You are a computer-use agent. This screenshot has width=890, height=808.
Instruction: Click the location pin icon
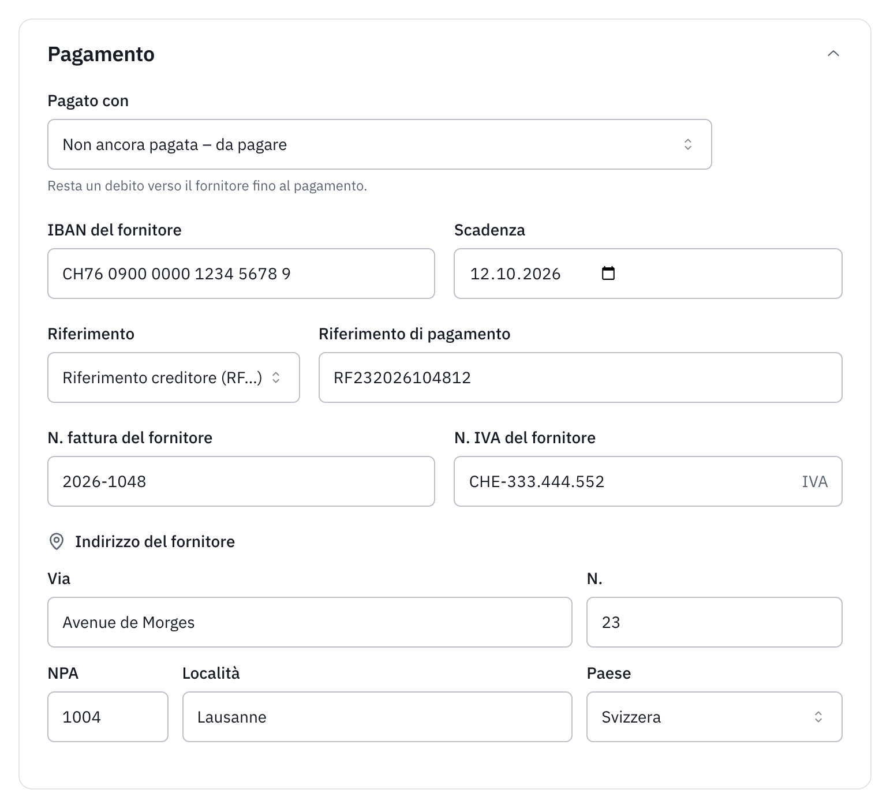(57, 541)
